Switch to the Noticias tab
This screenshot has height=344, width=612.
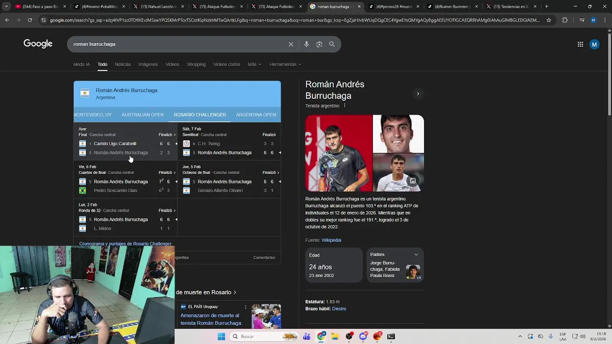pyautogui.click(x=122, y=64)
